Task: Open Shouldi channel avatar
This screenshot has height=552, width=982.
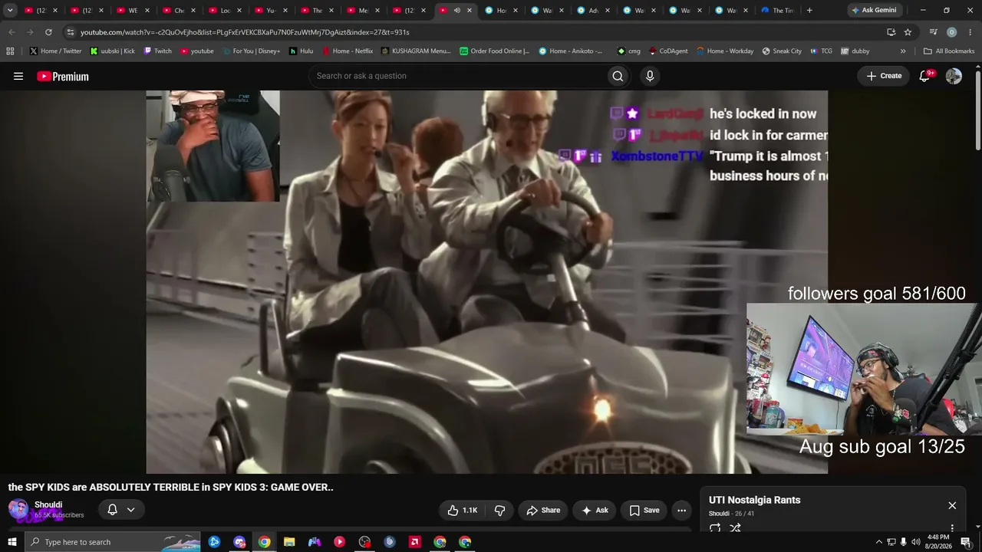Action: (18, 510)
